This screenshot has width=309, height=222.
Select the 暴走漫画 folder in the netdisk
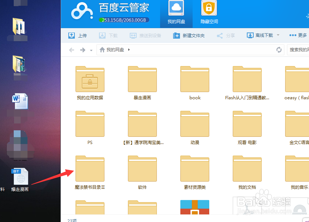[x=142, y=79]
